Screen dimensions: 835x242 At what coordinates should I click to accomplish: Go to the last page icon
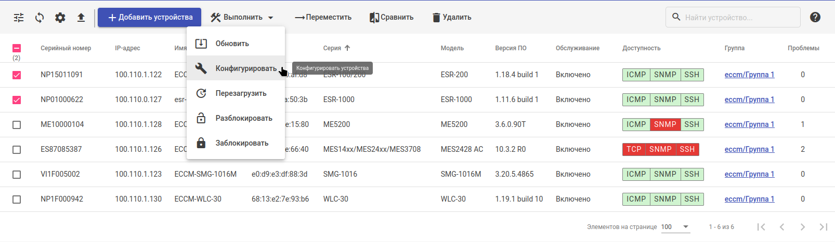[x=824, y=227]
